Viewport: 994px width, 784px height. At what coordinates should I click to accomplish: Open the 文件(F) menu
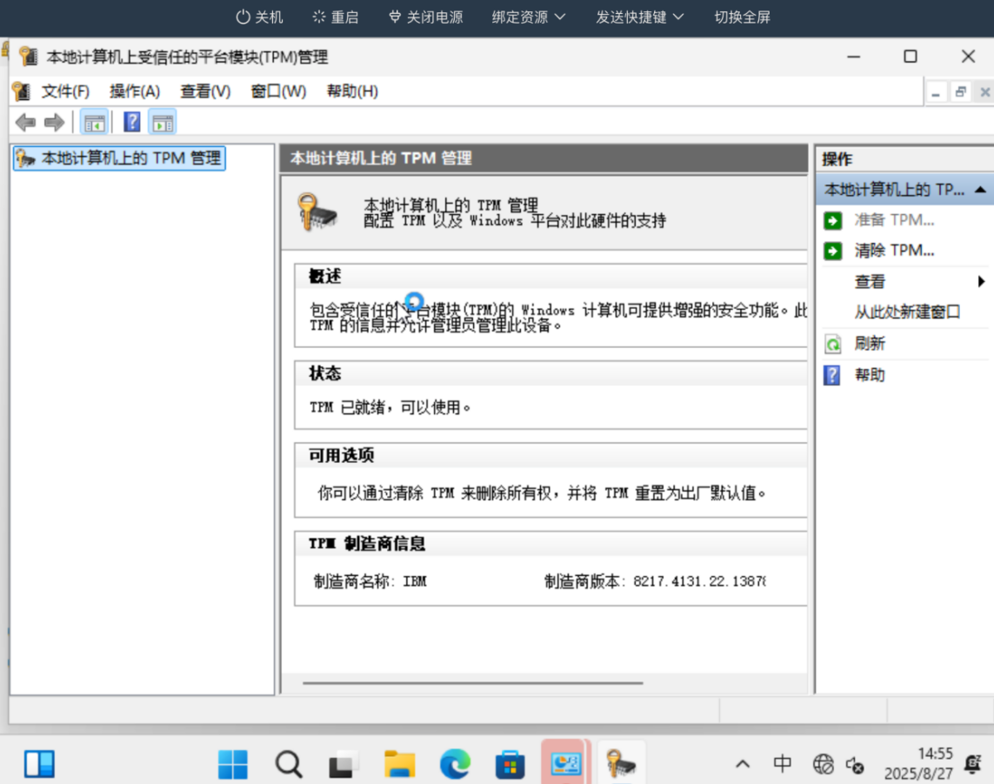(65, 91)
